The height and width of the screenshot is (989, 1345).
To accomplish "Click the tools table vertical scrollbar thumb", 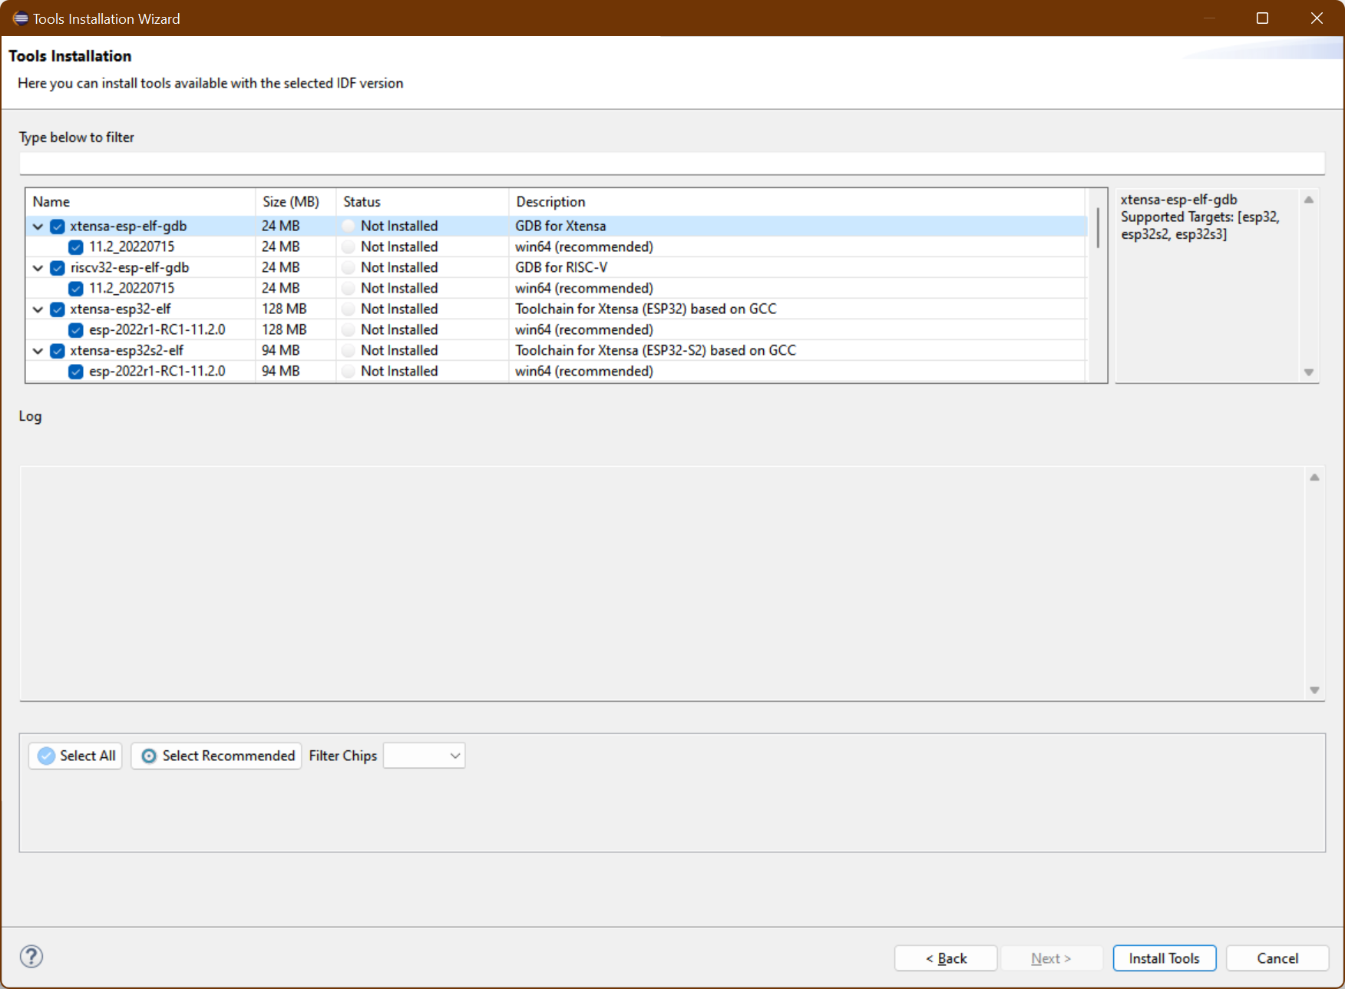I will pos(1098,228).
